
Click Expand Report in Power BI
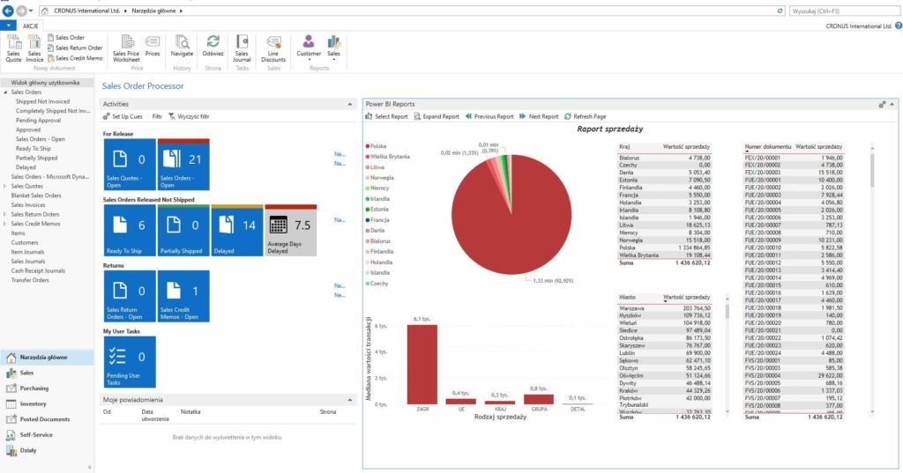(x=437, y=116)
